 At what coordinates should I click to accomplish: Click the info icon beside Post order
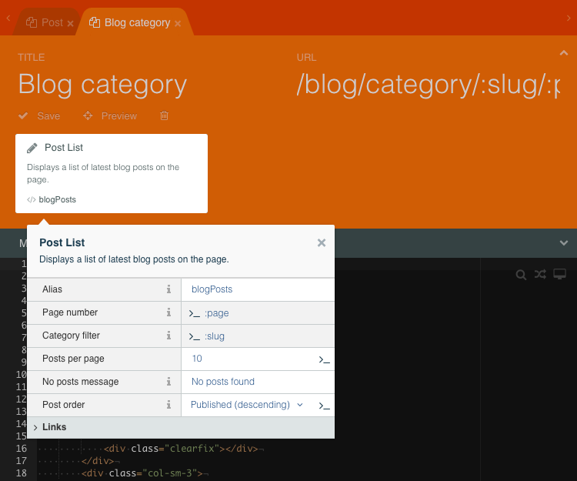168,405
